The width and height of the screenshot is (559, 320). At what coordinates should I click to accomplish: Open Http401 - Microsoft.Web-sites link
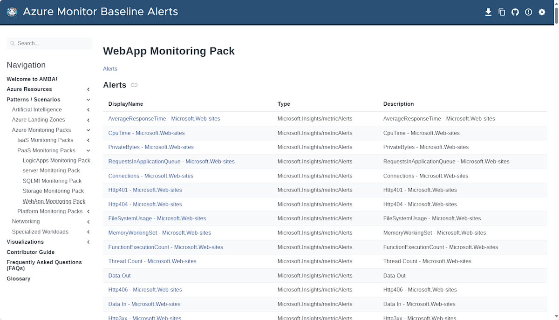[145, 190]
